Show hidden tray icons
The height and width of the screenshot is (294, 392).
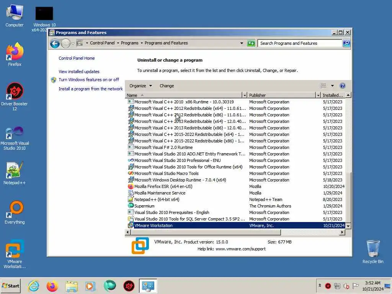tap(320, 285)
